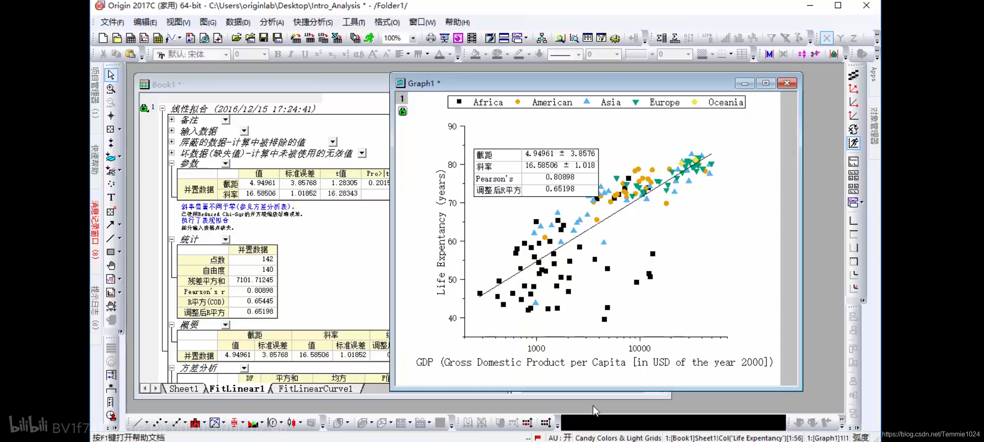Screen dimensions: 984x442
Task: Open the font color swatch button
Action: (440, 54)
